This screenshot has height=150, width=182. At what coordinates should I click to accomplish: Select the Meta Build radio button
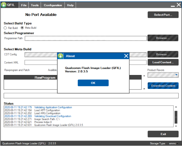click(x=22, y=28)
